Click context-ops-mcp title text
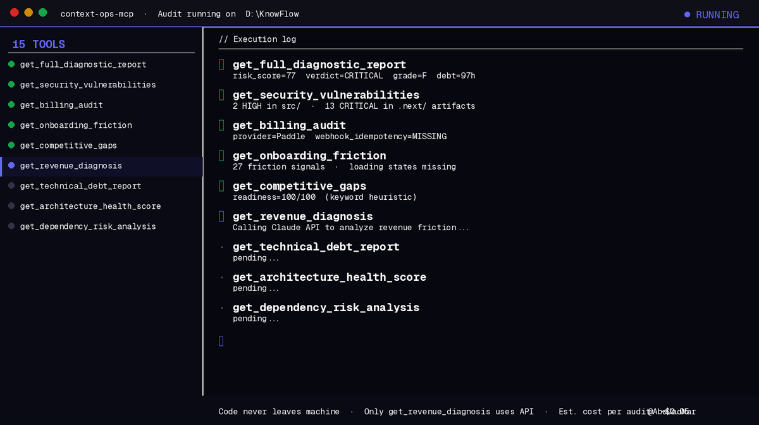Viewport: 759px width, 425px height. pos(97,14)
